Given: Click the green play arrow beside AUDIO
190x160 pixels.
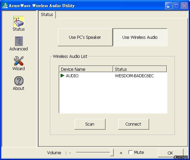Looking at the screenshot, I should 62,76.
